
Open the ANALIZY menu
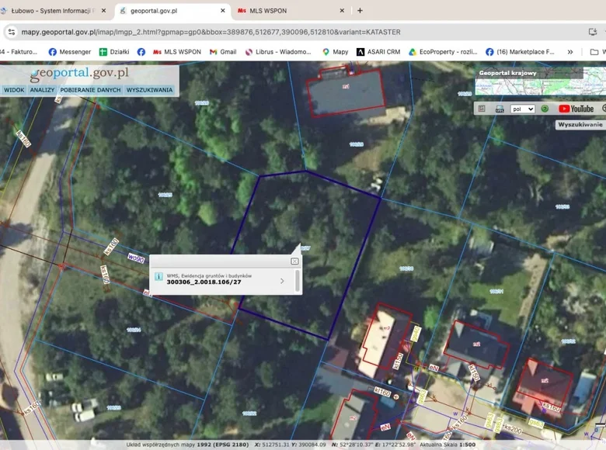(x=42, y=90)
